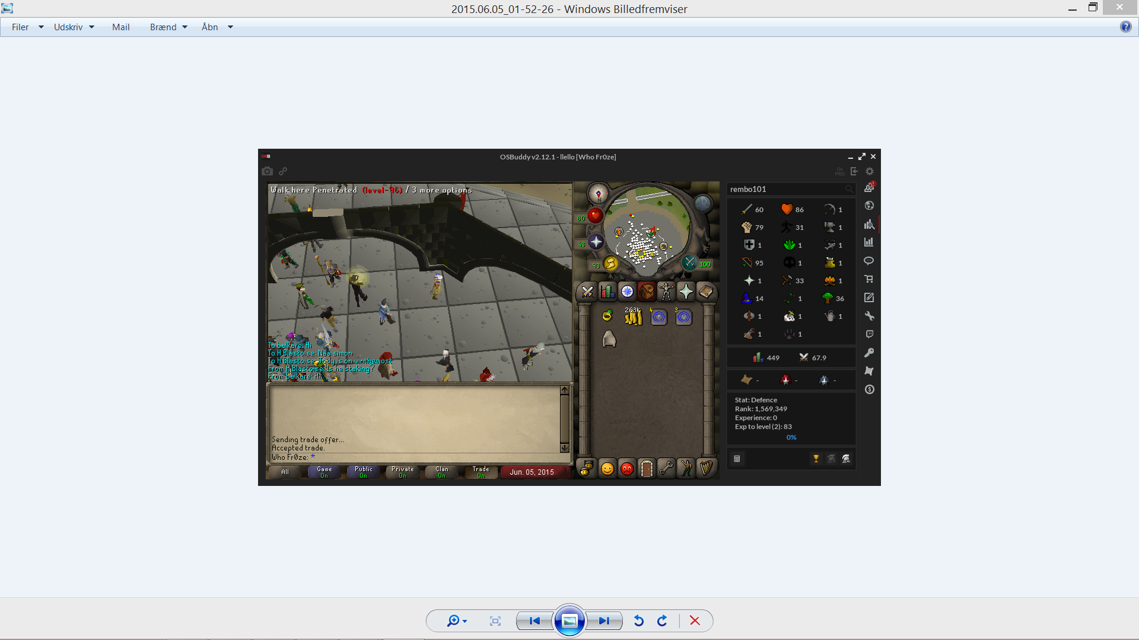Viewport: 1139px width, 640px height.
Task: Open the Filer menu
Action: [x=20, y=27]
